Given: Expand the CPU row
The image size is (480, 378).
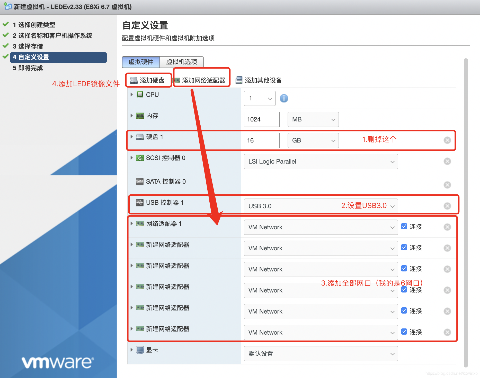Looking at the screenshot, I should point(131,94).
